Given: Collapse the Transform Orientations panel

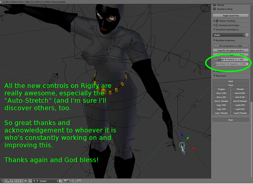Looking at the screenshot, I should (214, 29).
